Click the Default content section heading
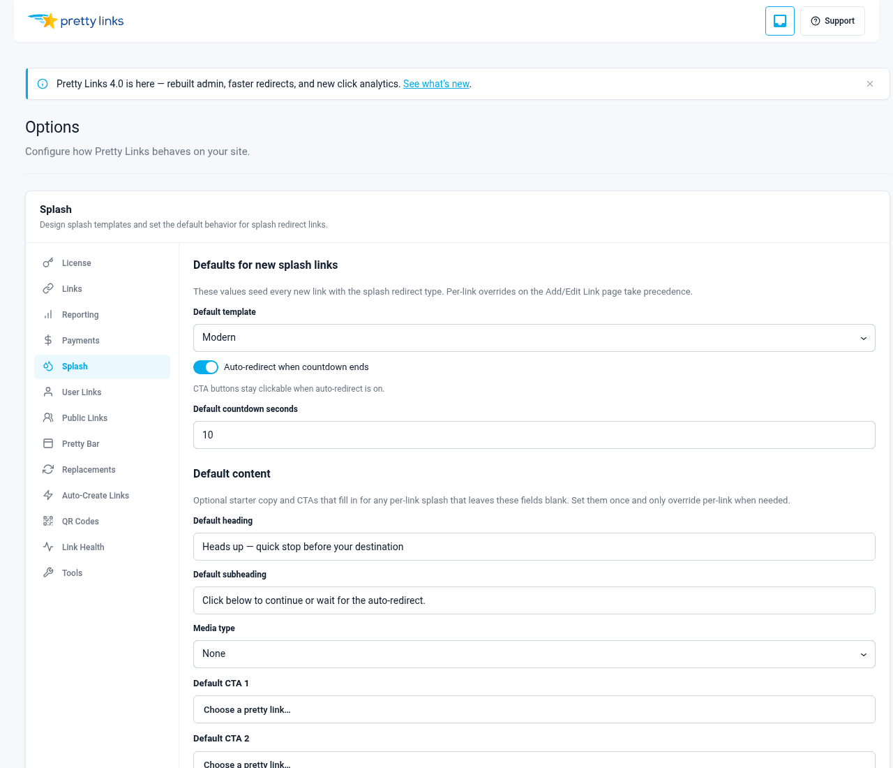Viewport: 893px width, 768px height. [232, 474]
